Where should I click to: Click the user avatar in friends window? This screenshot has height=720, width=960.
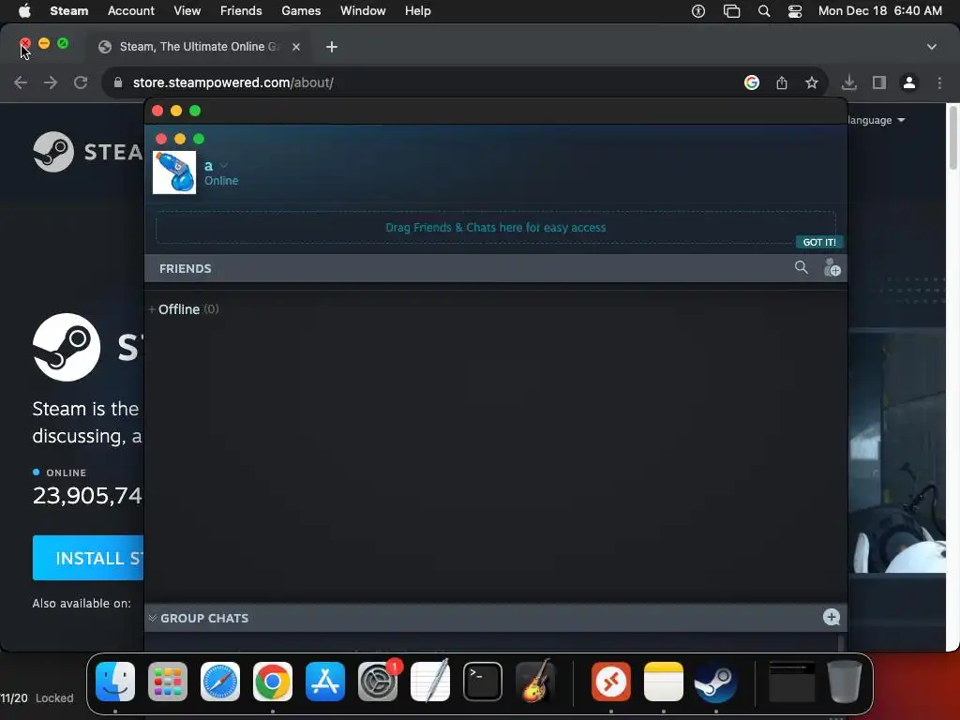pos(174,172)
